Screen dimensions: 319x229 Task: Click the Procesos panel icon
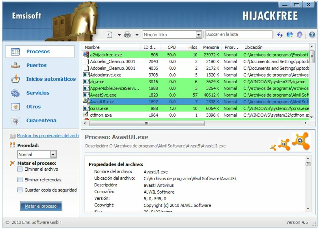click(x=15, y=52)
